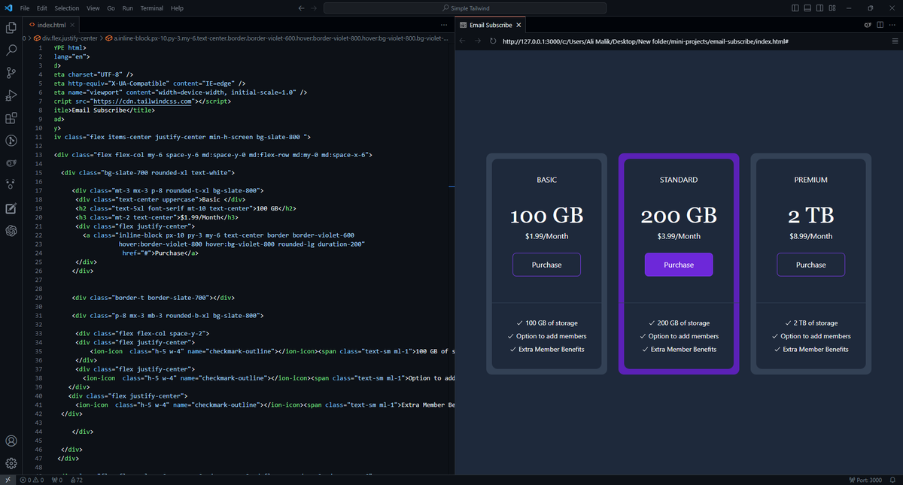Go back in the preview browser
Image resolution: width=903 pixels, height=485 pixels.
pos(464,41)
